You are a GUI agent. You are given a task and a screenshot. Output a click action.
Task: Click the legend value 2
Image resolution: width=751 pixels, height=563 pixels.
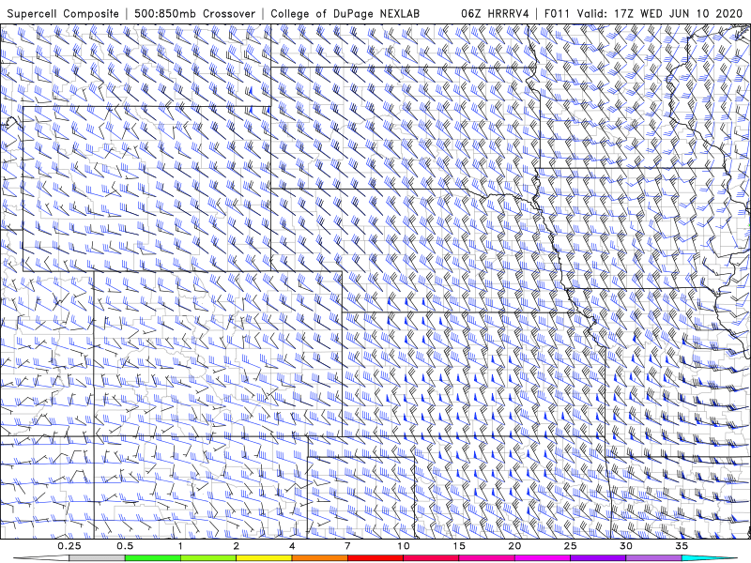click(237, 546)
